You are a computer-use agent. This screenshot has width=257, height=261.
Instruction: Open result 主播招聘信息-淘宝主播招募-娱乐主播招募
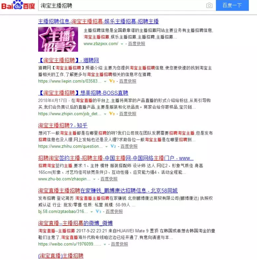pyautogui.click(x=98, y=21)
